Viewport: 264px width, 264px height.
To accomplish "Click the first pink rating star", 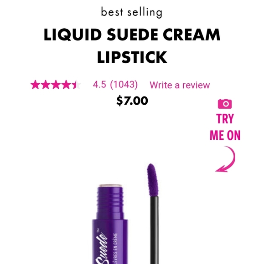I will [x=35, y=85].
